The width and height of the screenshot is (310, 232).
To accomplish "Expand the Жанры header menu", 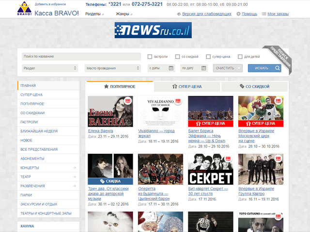I will click(x=124, y=14).
